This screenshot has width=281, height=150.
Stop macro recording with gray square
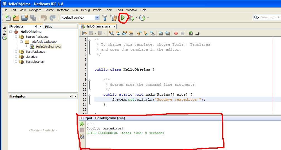tap(182, 33)
